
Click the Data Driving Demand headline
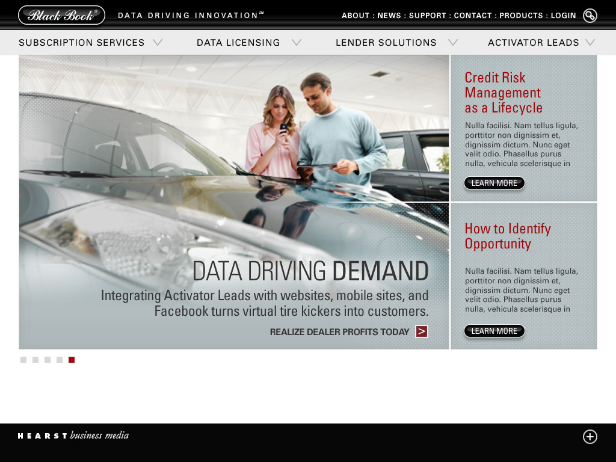click(x=310, y=271)
